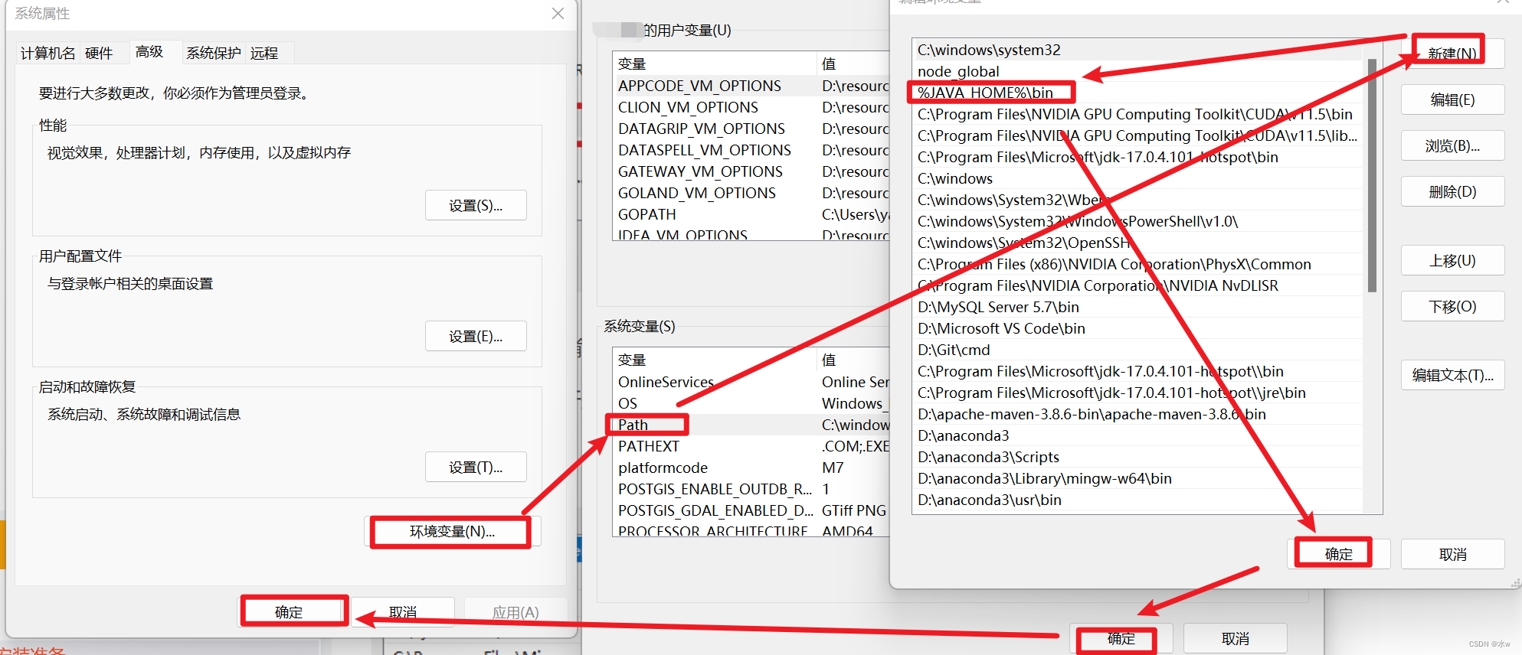
Task: Cancel the 系统属性 dialog
Action: [x=403, y=612]
